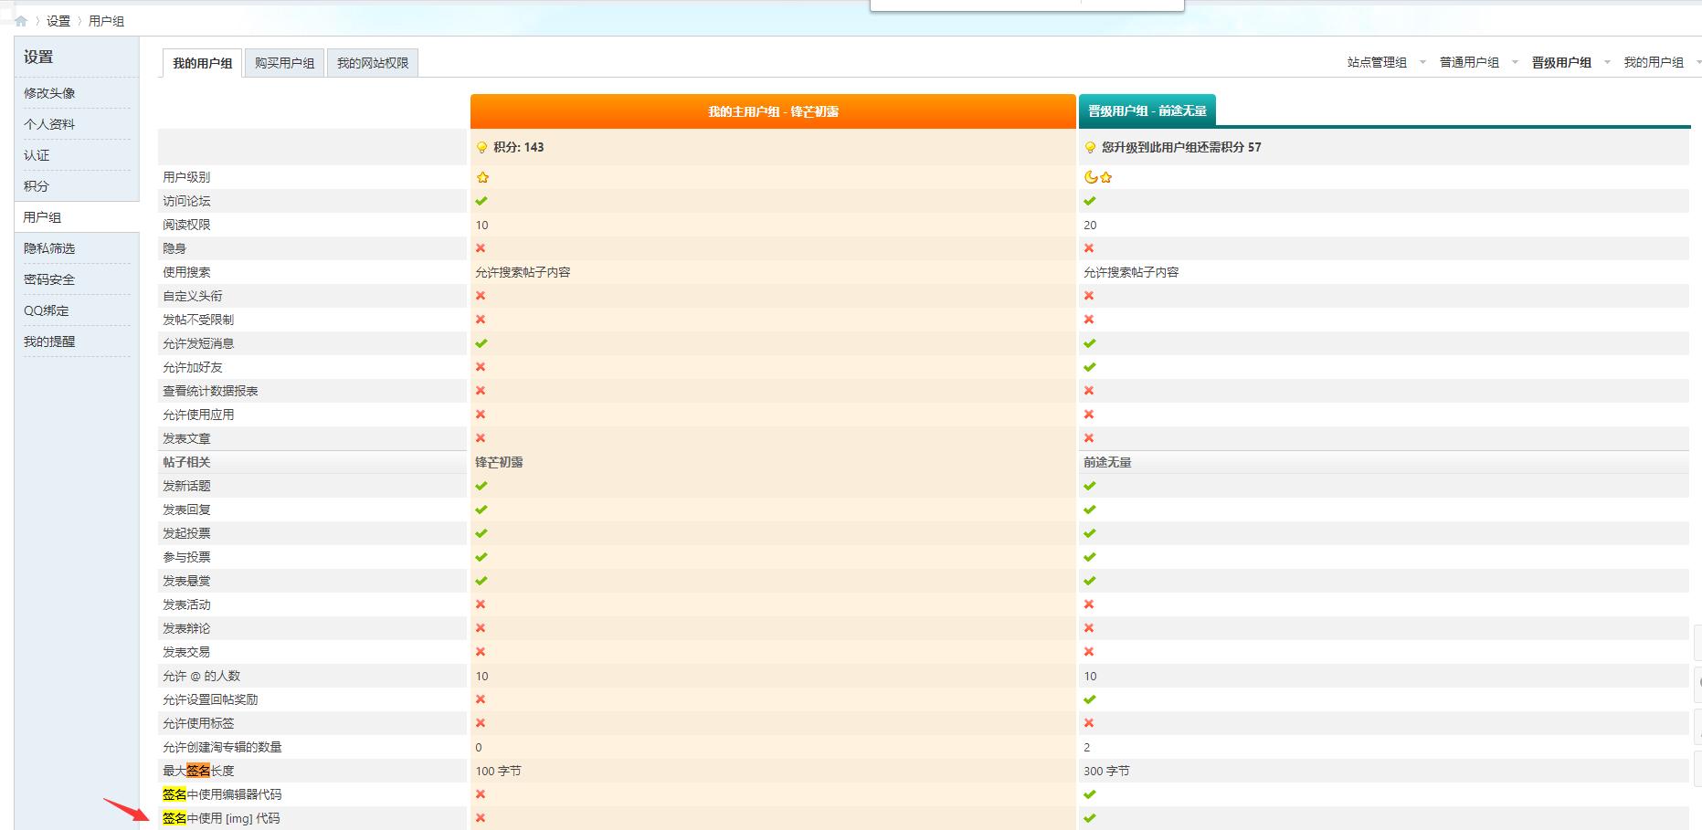Click the 允许 @ 的人数 row label
The image size is (1702, 830).
(201, 676)
